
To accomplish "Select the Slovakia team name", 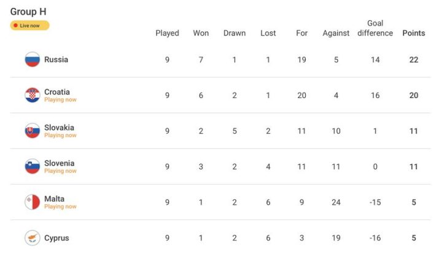I will coord(59,128).
